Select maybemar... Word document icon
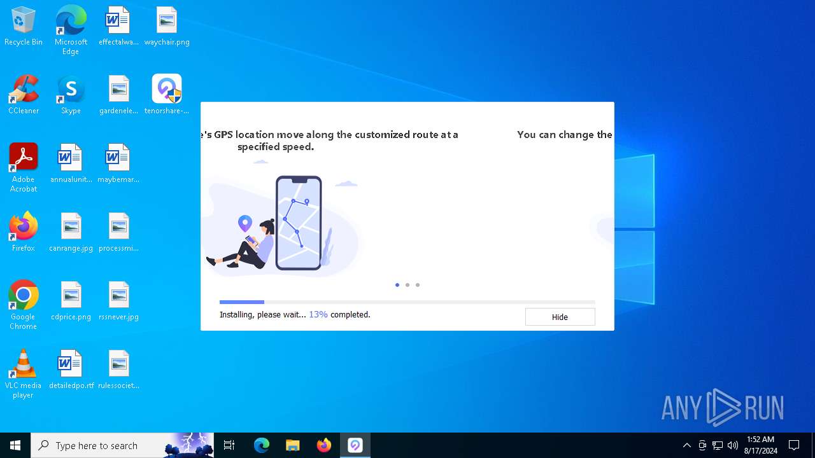Image resolution: width=815 pixels, height=458 pixels. [118, 164]
